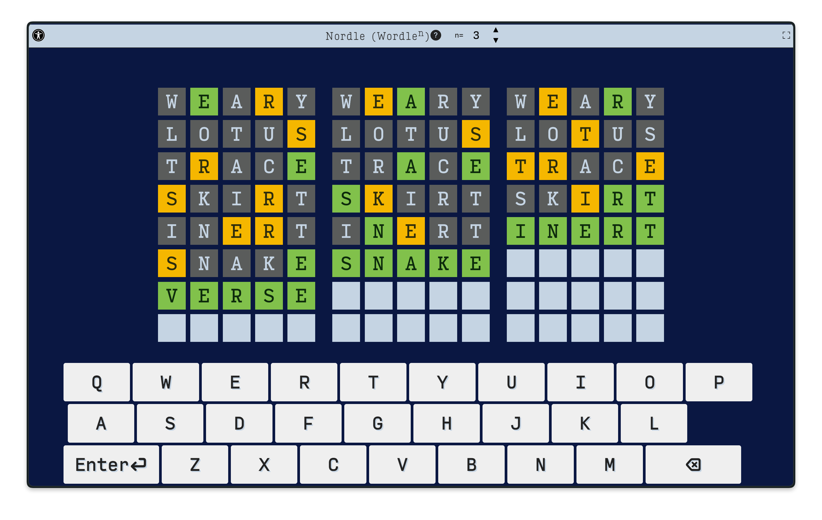Click the yellow T tile in right board LOTUS

tap(585, 134)
